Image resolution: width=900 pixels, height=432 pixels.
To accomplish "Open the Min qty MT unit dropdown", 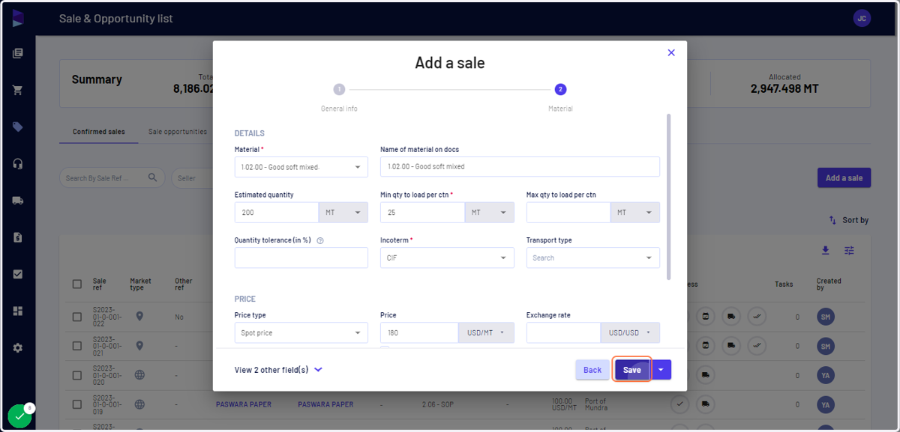I will click(x=490, y=213).
